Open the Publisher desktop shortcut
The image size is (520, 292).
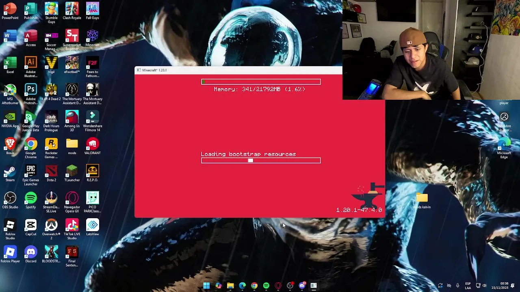[x=31, y=11]
